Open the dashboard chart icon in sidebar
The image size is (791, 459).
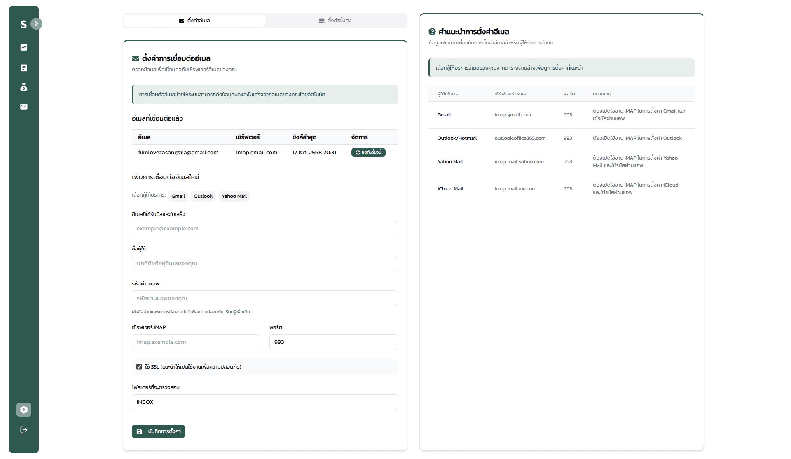pyautogui.click(x=24, y=47)
